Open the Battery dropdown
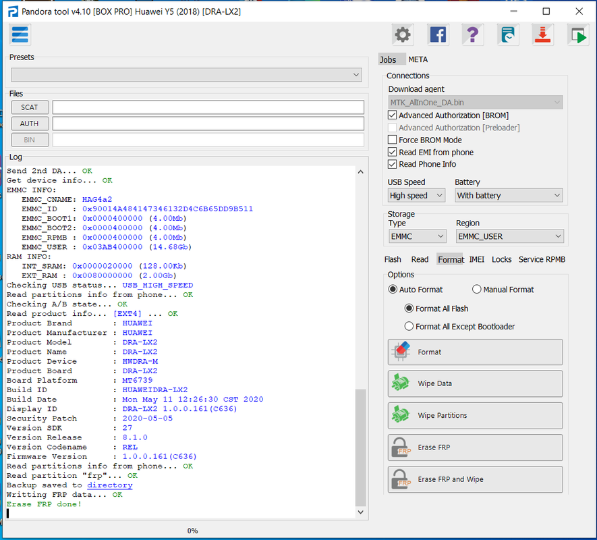The image size is (597, 540). [x=509, y=196]
